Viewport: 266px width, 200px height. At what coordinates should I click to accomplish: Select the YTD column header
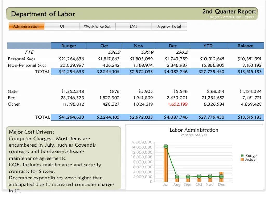point(208,46)
